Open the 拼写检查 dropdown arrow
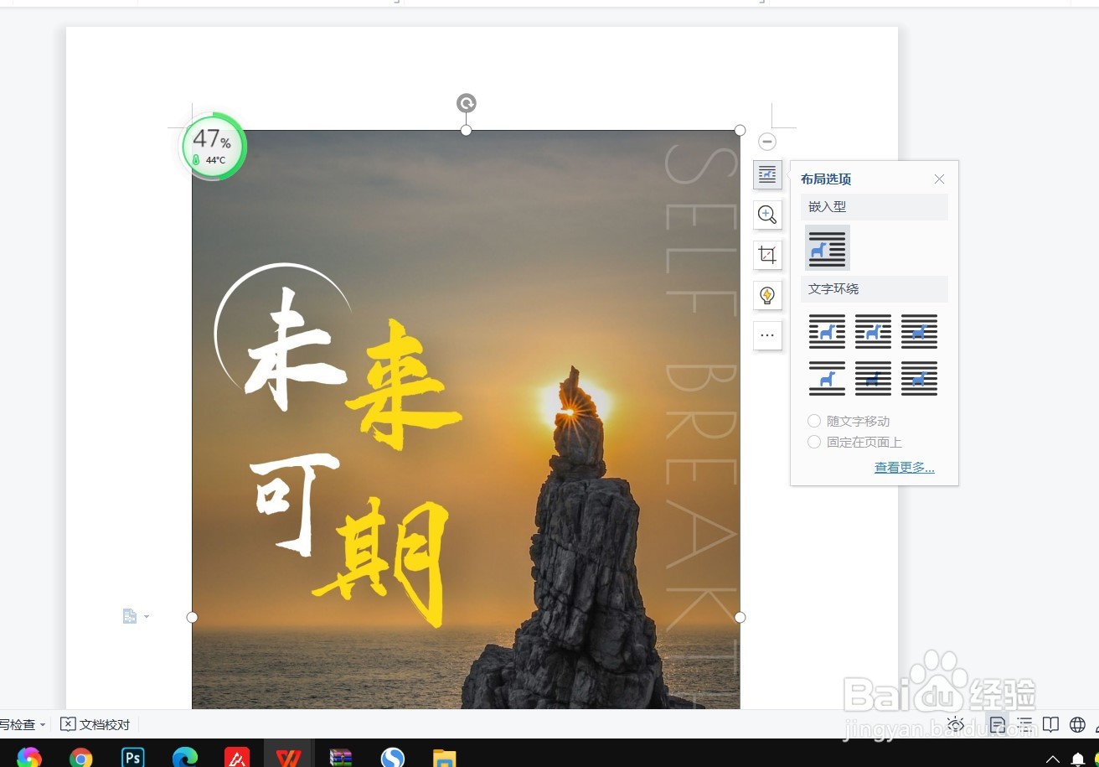Viewport: 1099px width, 767px height. tap(44, 724)
